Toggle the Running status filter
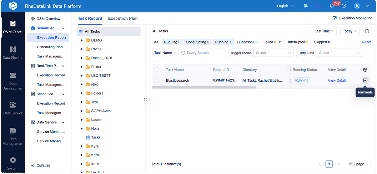The height and width of the screenshot is (174, 377). click(223, 42)
